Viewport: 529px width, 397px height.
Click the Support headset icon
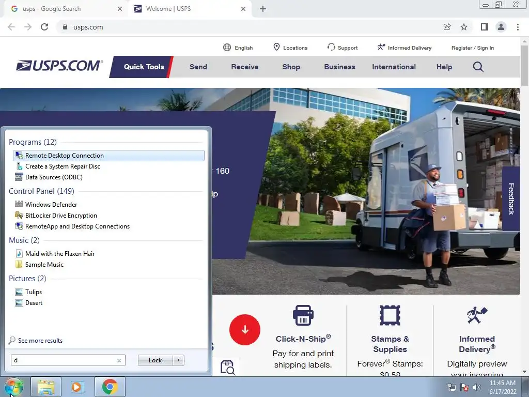click(x=331, y=47)
